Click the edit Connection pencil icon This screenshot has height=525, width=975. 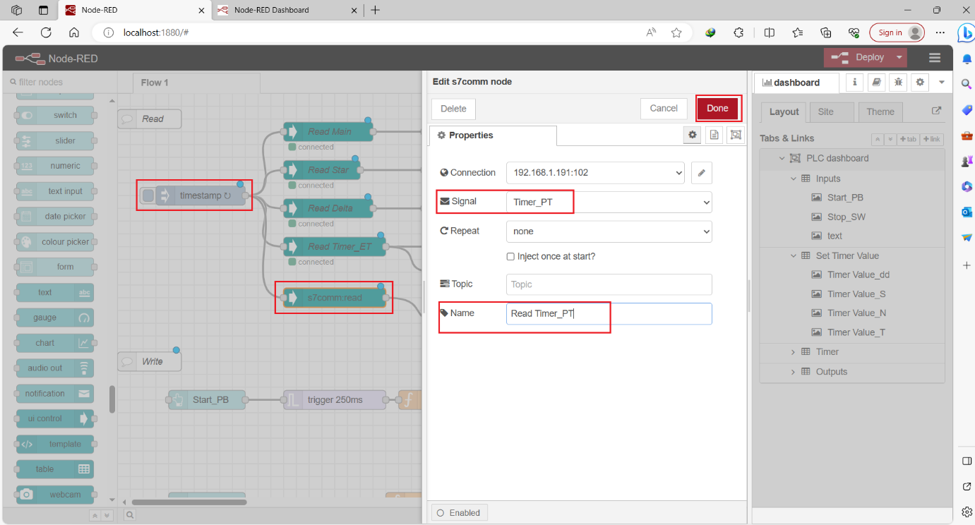pyautogui.click(x=701, y=173)
